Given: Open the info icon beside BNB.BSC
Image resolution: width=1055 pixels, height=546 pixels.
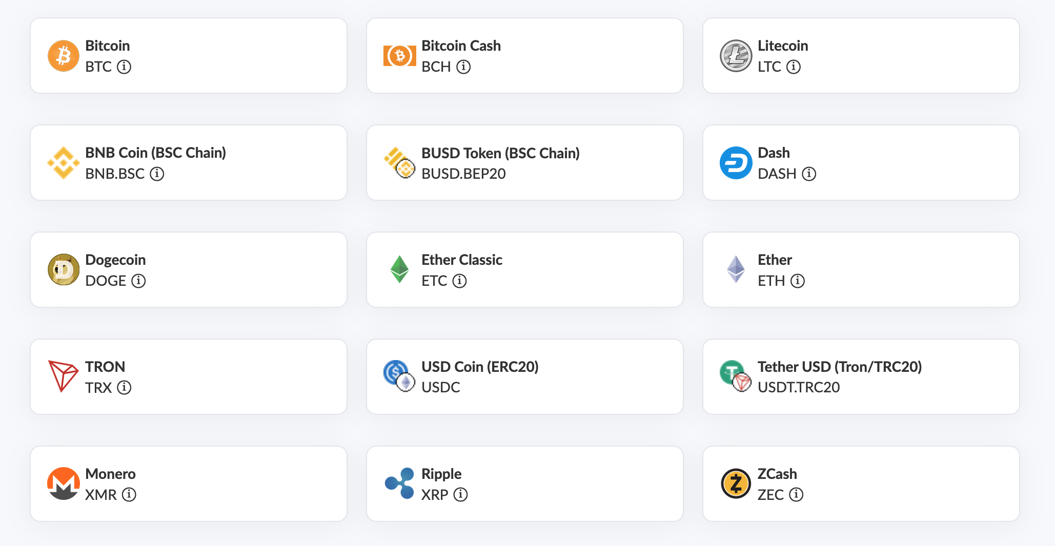Looking at the screenshot, I should pos(157,174).
